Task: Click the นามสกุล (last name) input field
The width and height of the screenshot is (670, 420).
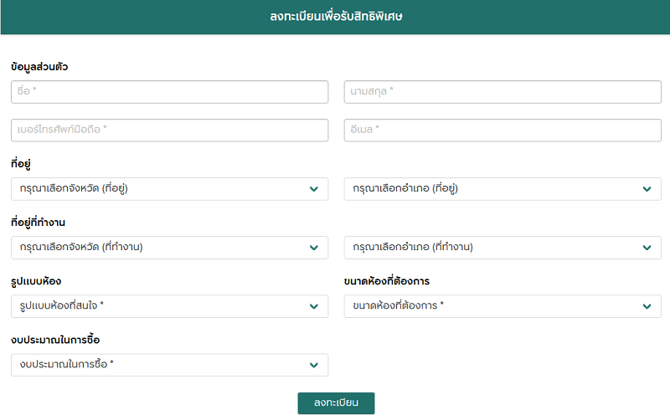Action: click(502, 92)
